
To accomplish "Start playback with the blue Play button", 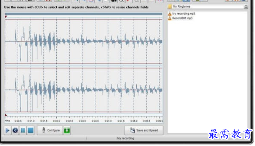I will (8, 130).
